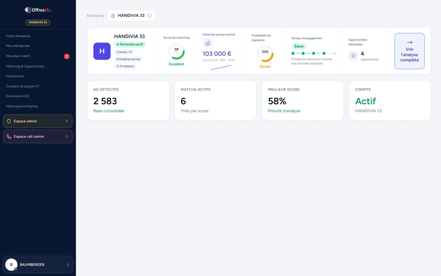
Task: Click Voir l'analyse complète button
Action: tap(410, 51)
